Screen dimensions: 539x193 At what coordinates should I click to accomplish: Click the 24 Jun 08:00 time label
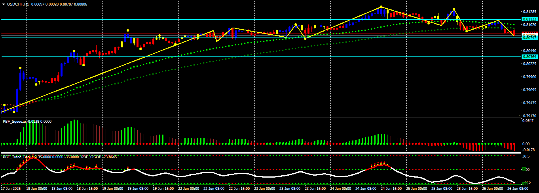coord(367,189)
